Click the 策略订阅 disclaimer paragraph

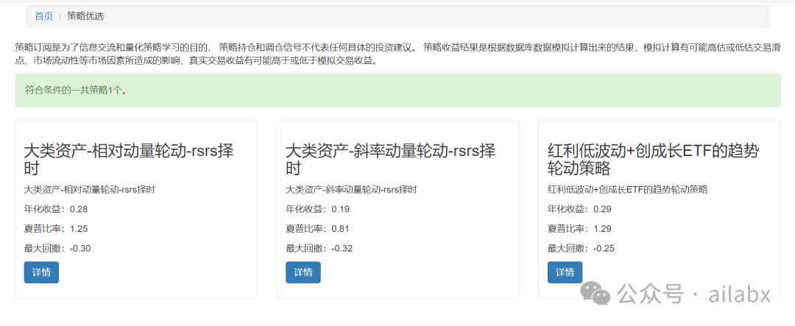pos(397,54)
